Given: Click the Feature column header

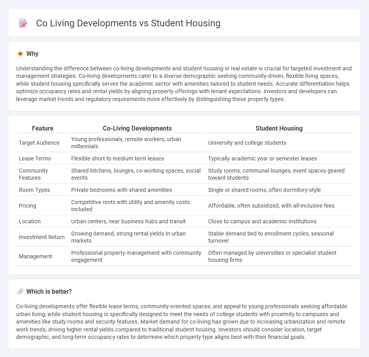Looking at the screenshot, I should 43,128.
